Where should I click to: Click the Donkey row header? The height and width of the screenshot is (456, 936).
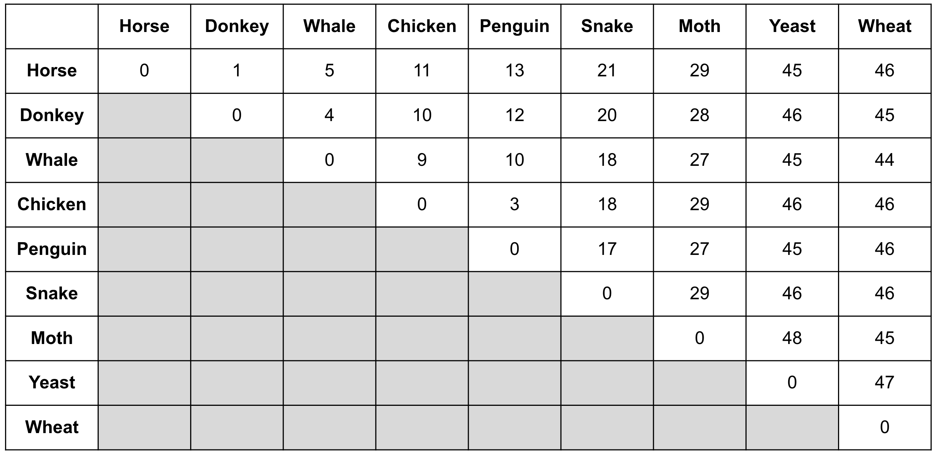pyautogui.click(x=52, y=116)
